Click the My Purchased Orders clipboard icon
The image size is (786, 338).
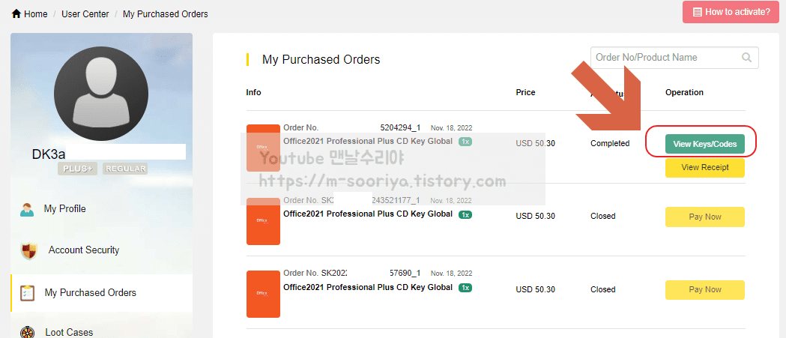pyautogui.click(x=27, y=293)
